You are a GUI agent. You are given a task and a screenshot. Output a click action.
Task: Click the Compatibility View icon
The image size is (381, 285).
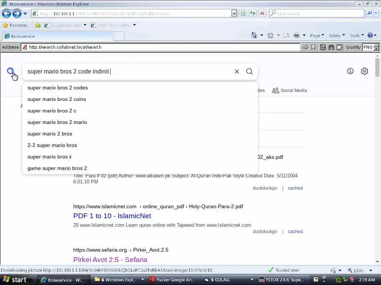point(243,13)
